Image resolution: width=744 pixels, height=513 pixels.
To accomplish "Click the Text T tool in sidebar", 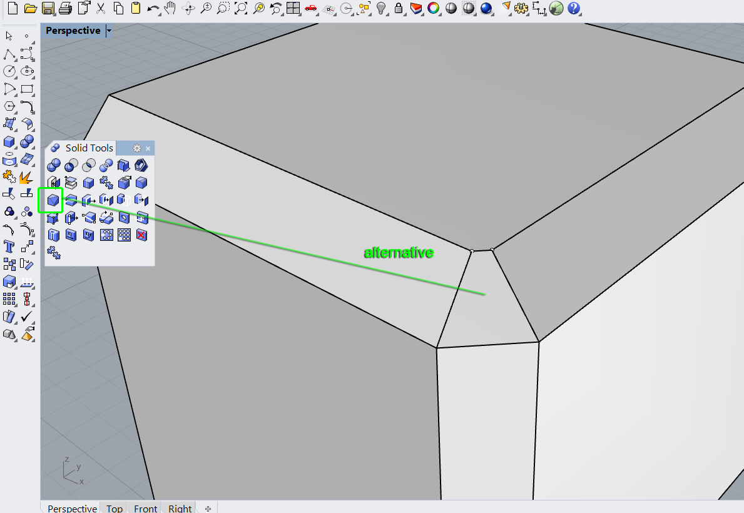I will [x=9, y=246].
